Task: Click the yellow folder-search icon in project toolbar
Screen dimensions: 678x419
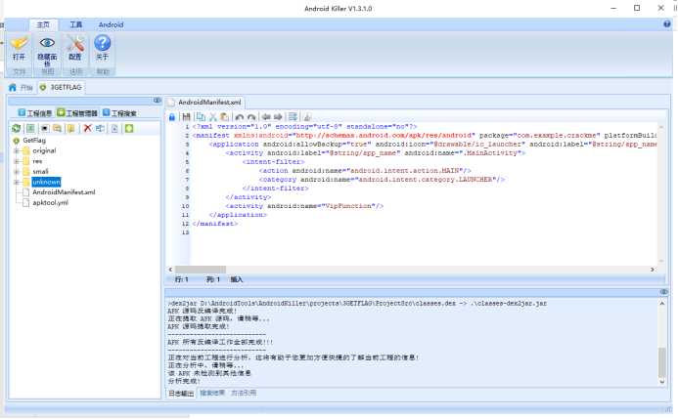Action: pos(57,128)
